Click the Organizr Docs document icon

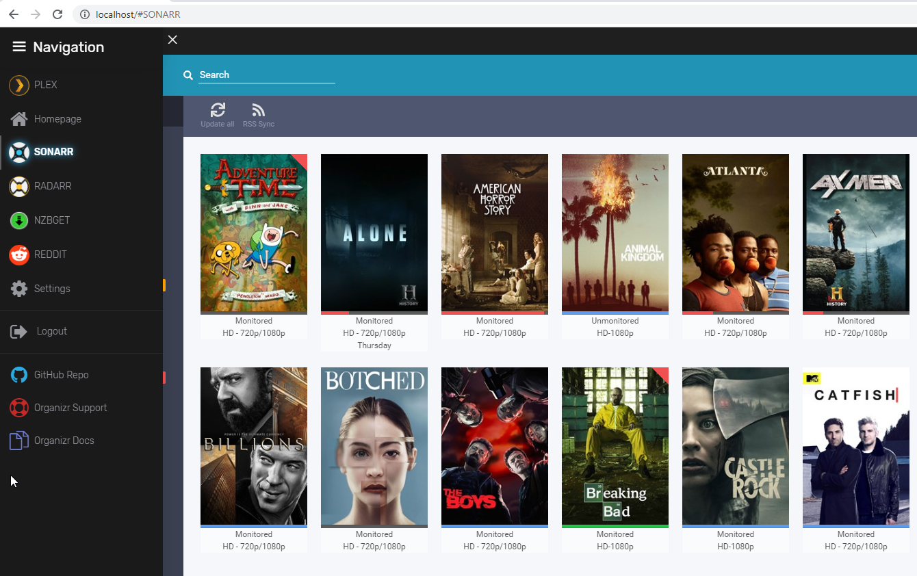click(x=19, y=441)
